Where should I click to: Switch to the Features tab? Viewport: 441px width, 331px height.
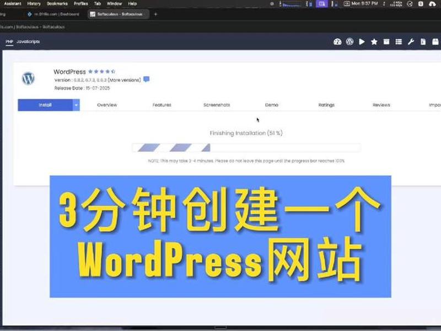[162, 105]
